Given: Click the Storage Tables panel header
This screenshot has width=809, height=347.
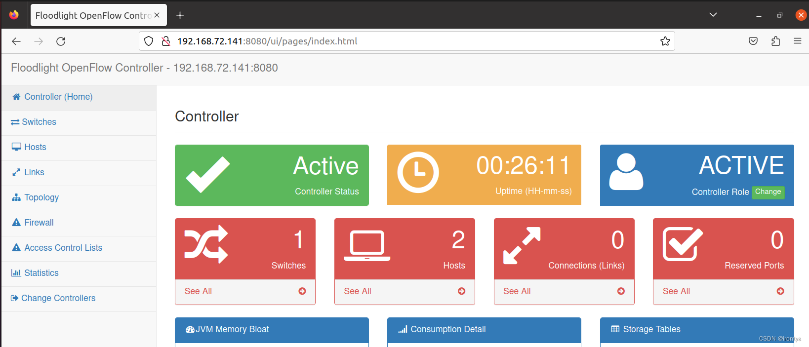Looking at the screenshot, I should 697,330.
